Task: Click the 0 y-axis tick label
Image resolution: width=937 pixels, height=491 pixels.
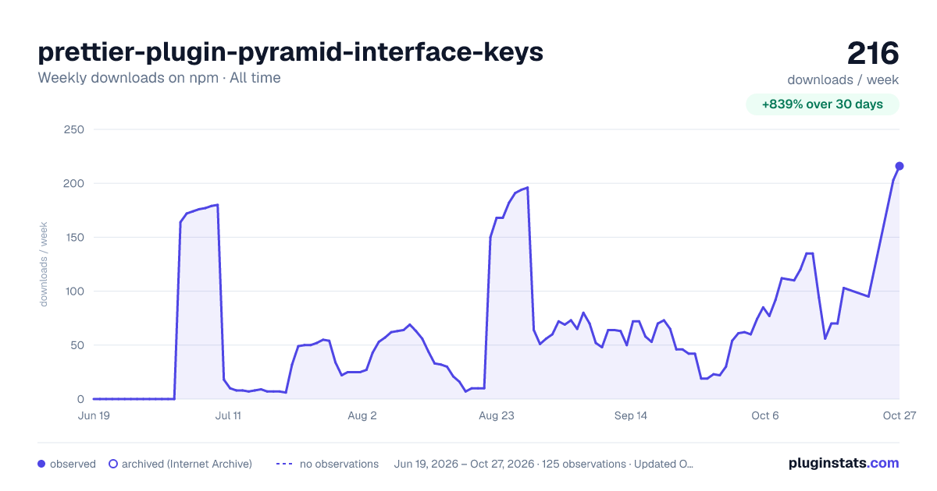Action: tap(80, 399)
